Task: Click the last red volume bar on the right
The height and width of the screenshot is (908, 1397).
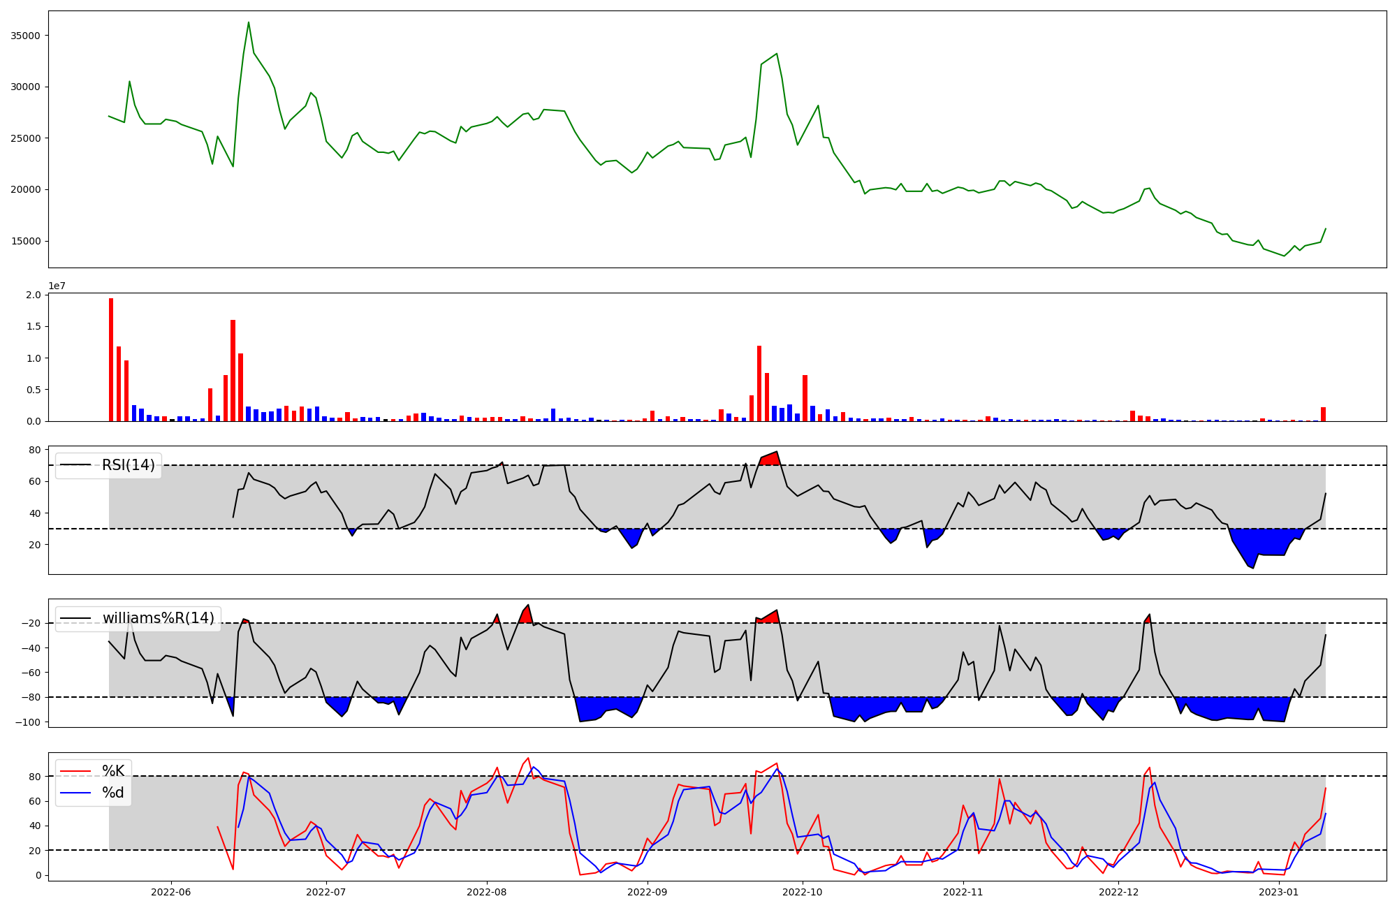Action: tap(1323, 414)
